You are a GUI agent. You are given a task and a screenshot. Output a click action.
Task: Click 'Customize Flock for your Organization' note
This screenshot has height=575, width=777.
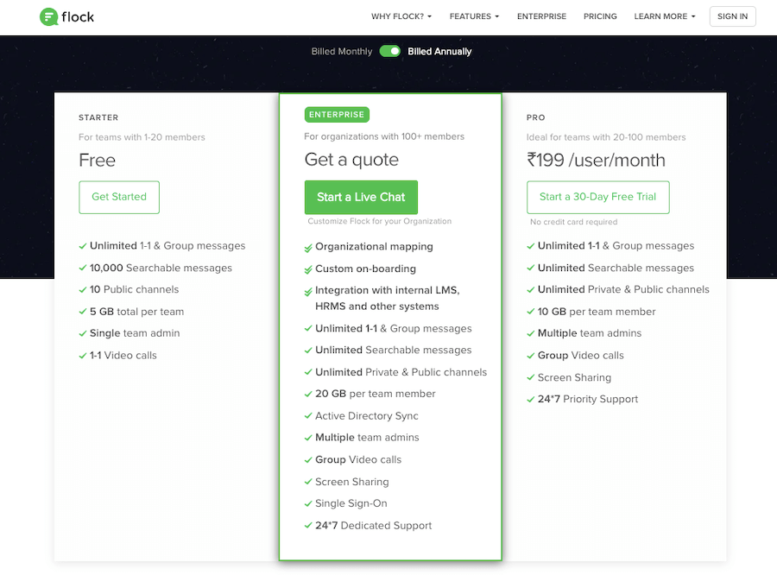380,221
